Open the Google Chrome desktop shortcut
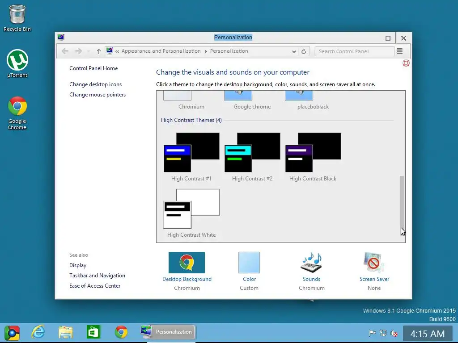Image resolution: width=458 pixels, height=343 pixels. [17, 113]
